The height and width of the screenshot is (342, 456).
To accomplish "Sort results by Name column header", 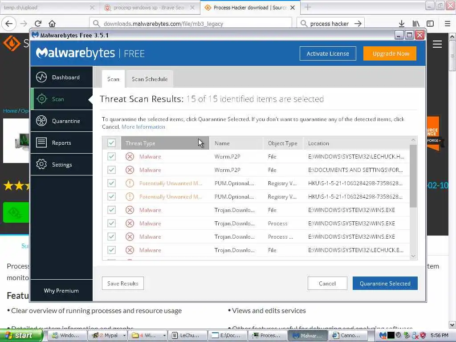I will pos(236,143).
